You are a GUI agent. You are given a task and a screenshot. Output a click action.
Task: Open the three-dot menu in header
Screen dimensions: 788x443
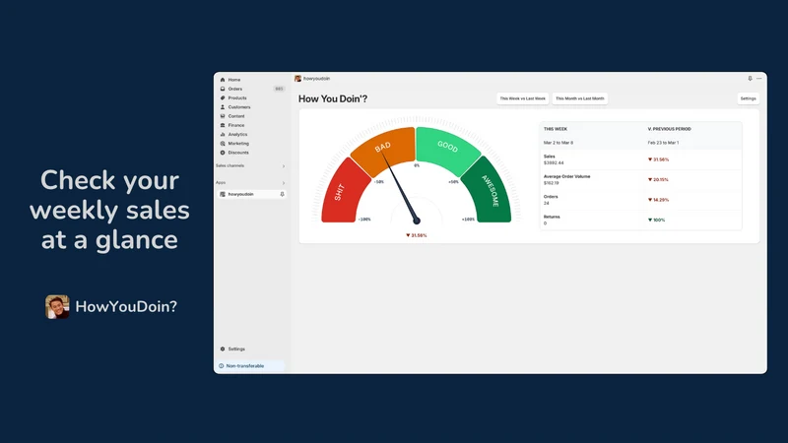[758, 79]
